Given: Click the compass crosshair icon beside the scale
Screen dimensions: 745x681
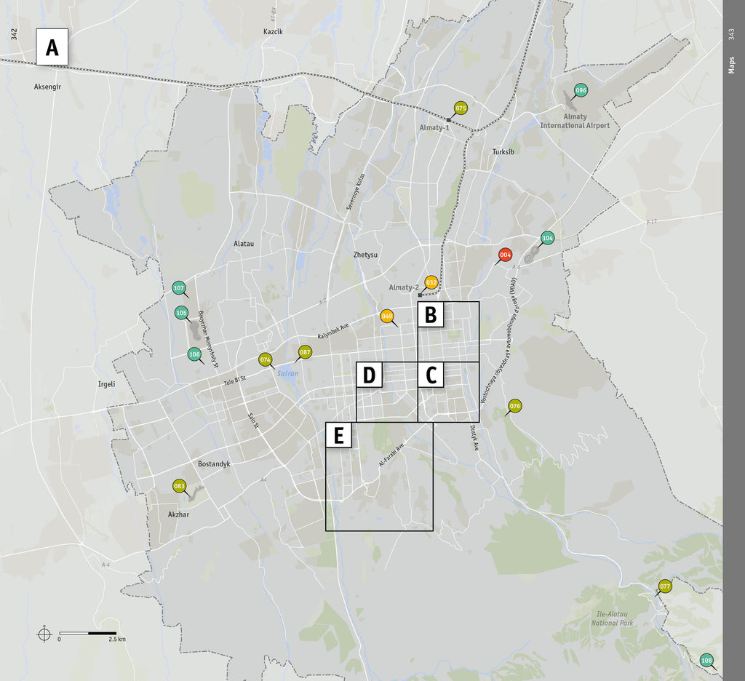Looking at the screenshot, I should [x=44, y=633].
